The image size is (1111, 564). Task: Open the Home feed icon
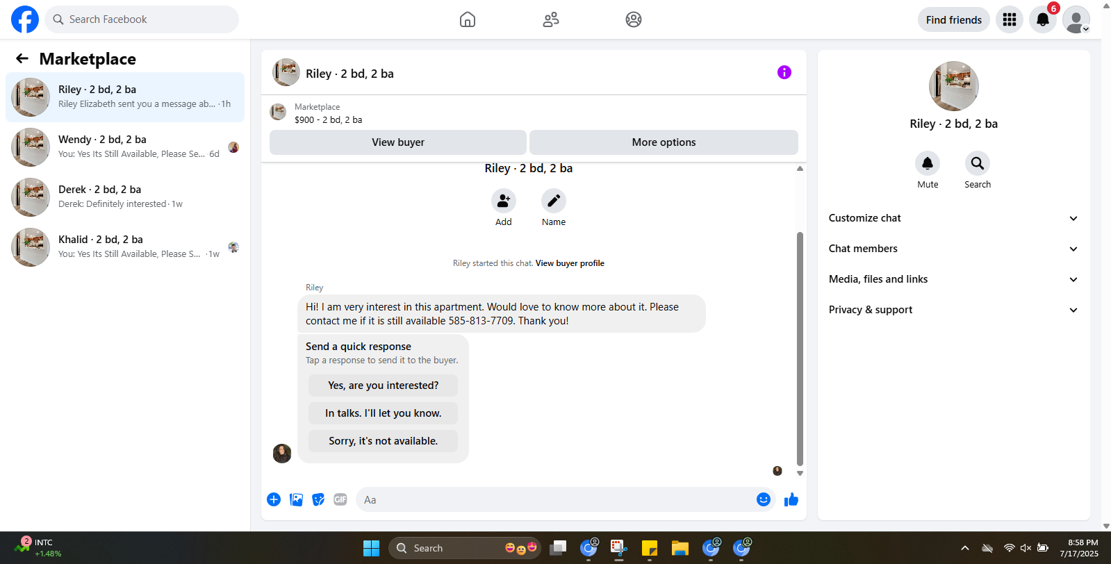coord(468,19)
